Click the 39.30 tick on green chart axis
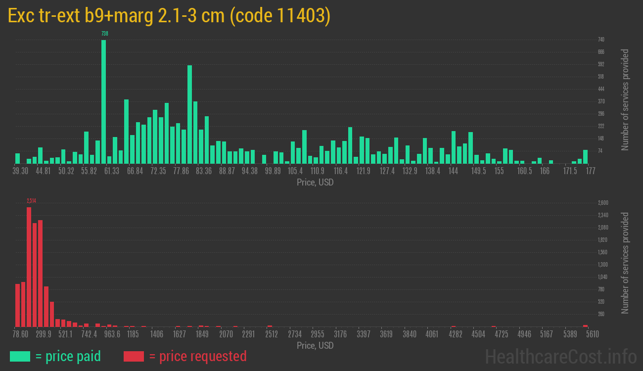This screenshot has width=643, height=371. tap(20, 171)
